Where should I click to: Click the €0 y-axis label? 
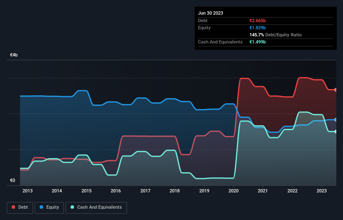(x=13, y=180)
